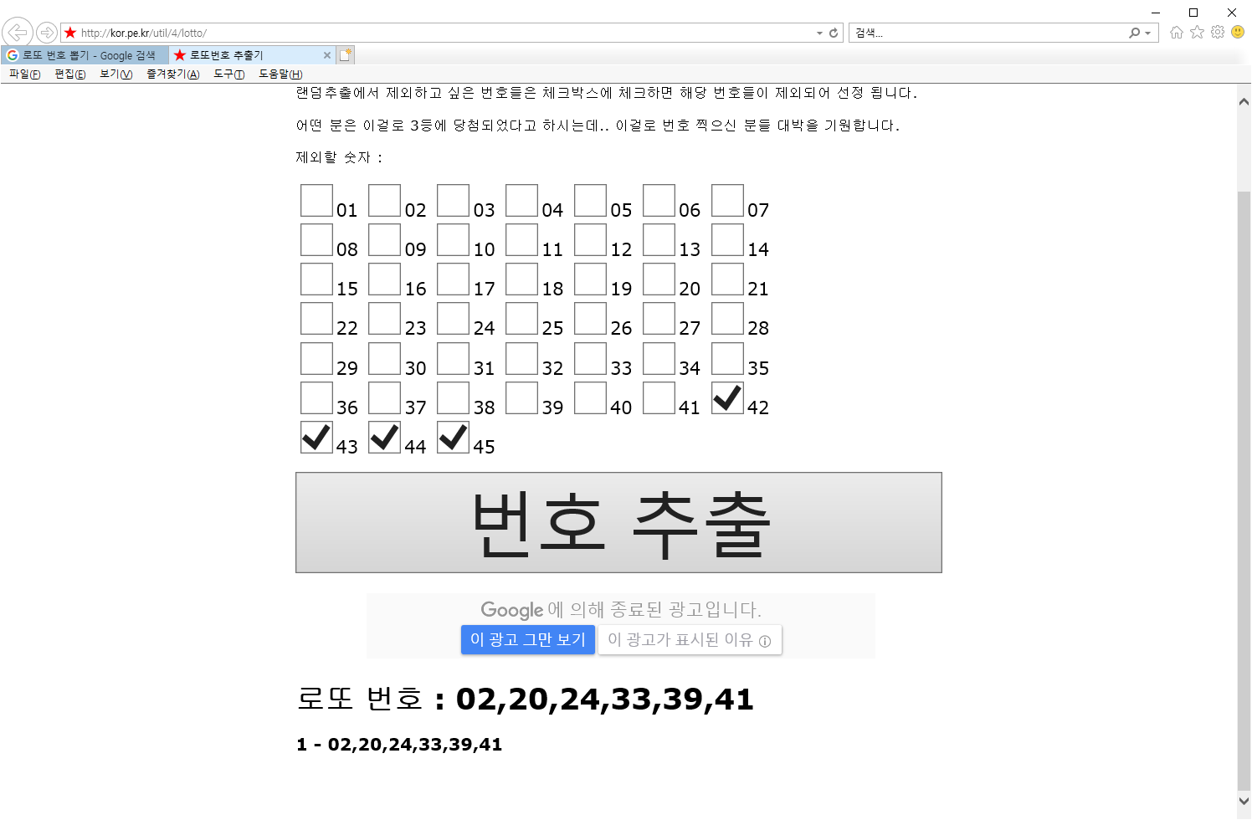Open the Tools gear icon
This screenshot has width=1252, height=820.
(x=1218, y=33)
